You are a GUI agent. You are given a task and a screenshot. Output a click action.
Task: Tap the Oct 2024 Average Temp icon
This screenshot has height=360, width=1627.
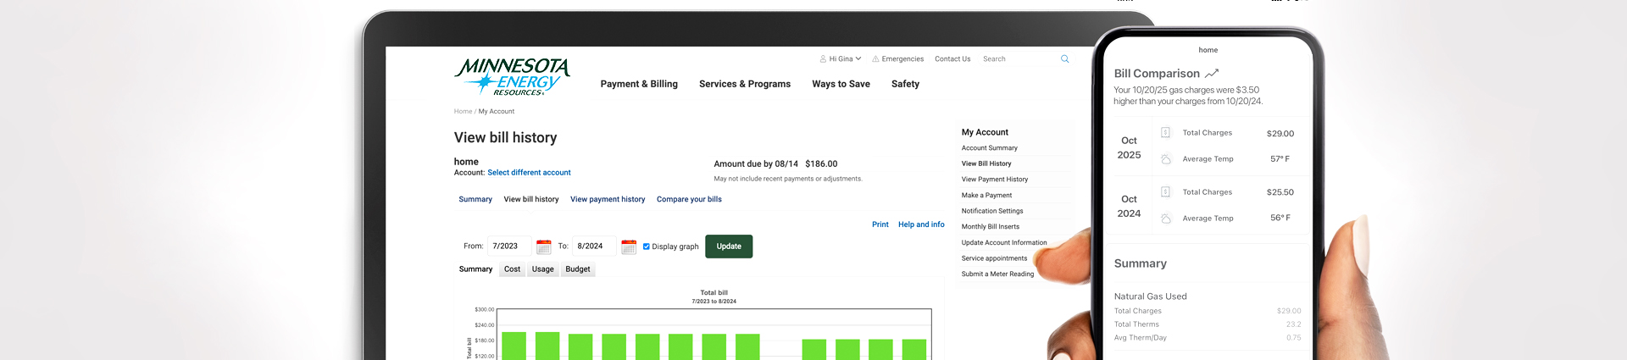[x=1165, y=219]
